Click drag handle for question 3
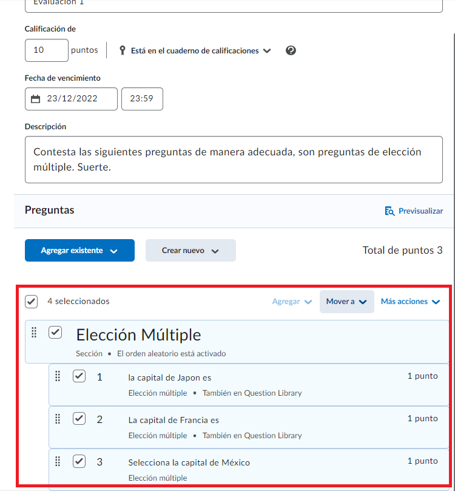 (x=58, y=461)
